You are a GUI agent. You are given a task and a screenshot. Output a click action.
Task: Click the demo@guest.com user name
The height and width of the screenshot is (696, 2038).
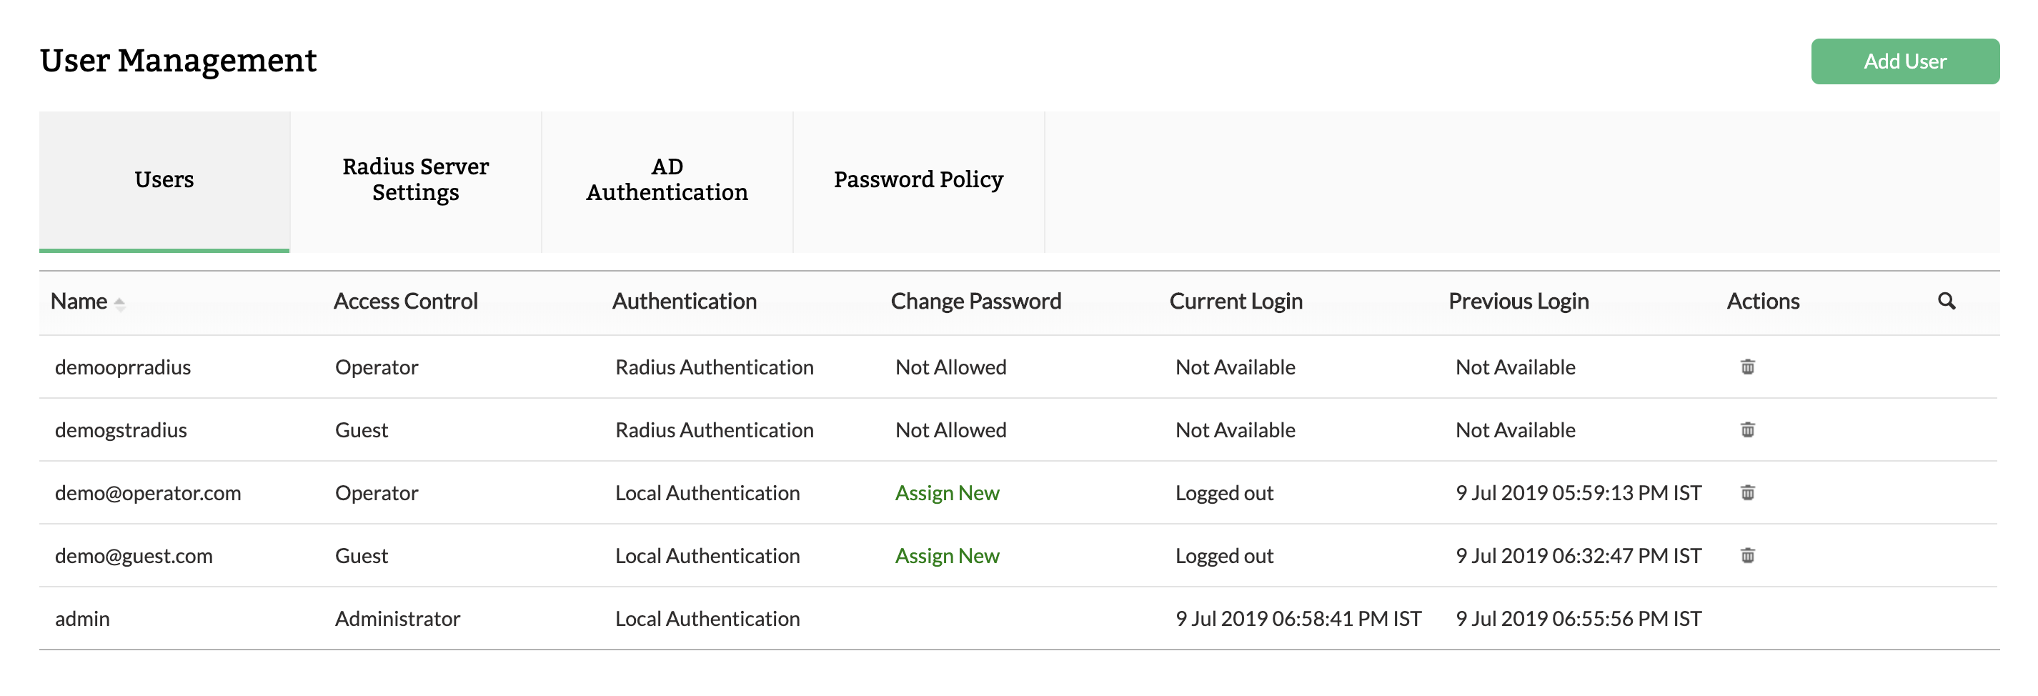click(134, 556)
